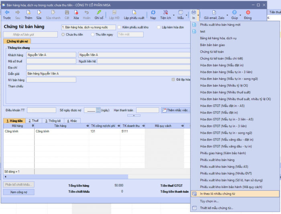
Task: Click the Điều khoản TT input field
Action: (x=41, y=110)
